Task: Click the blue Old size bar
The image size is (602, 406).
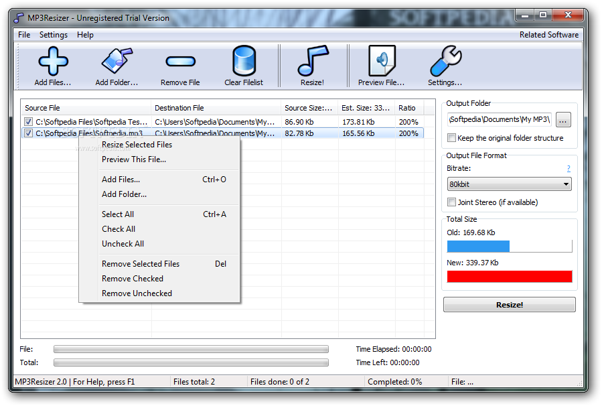Action: [478, 246]
